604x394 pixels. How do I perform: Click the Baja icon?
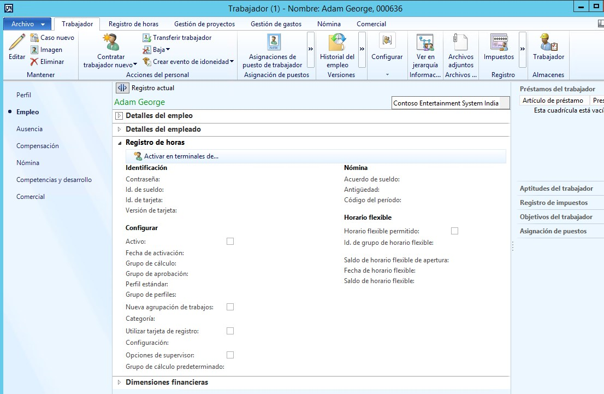click(x=147, y=50)
